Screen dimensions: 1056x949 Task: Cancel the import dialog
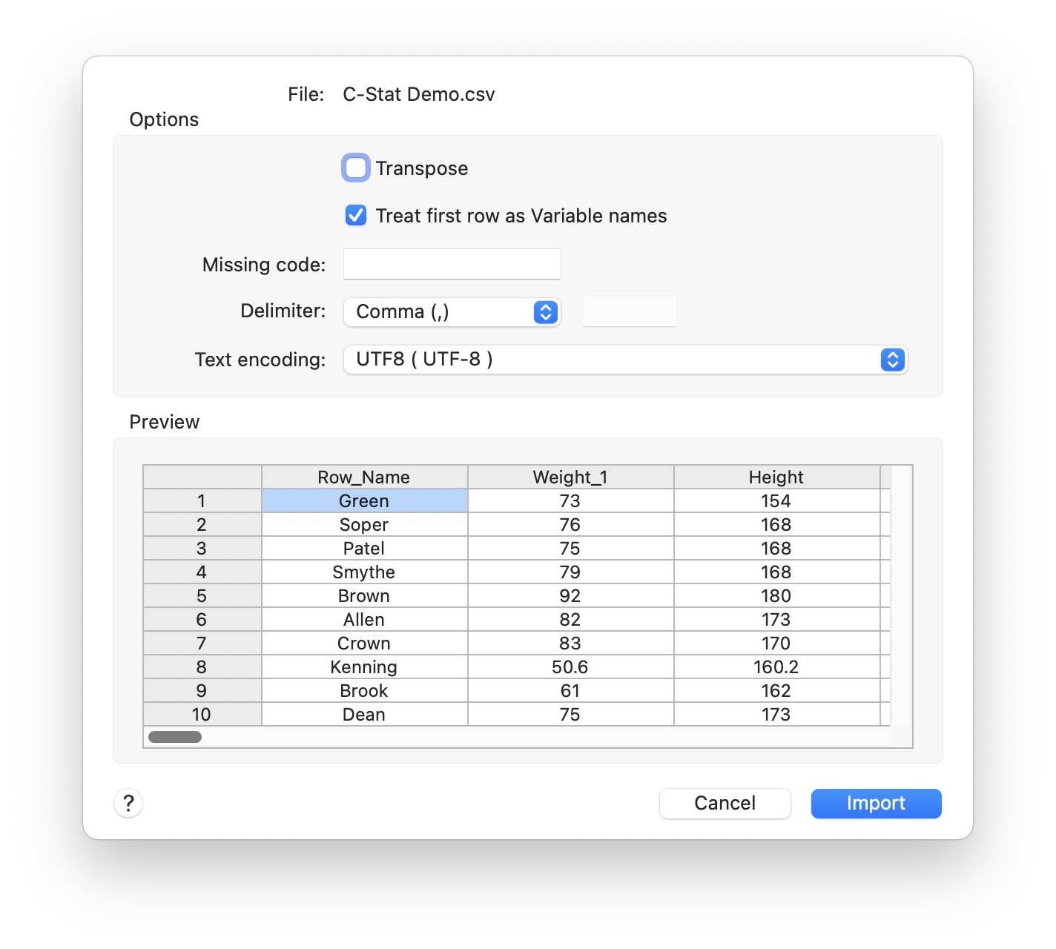725,804
